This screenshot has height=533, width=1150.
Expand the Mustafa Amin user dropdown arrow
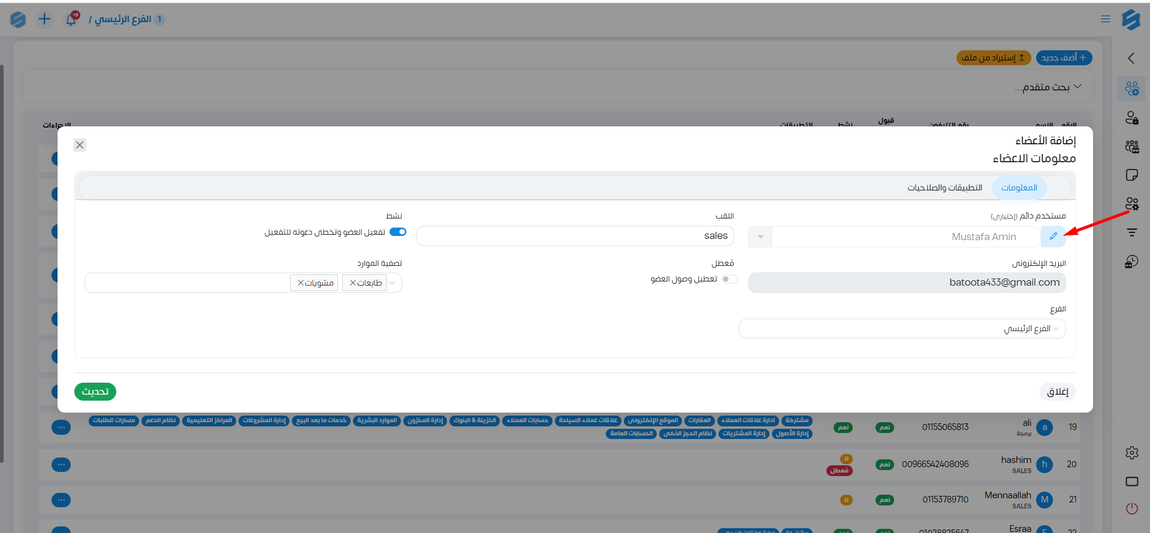760,237
